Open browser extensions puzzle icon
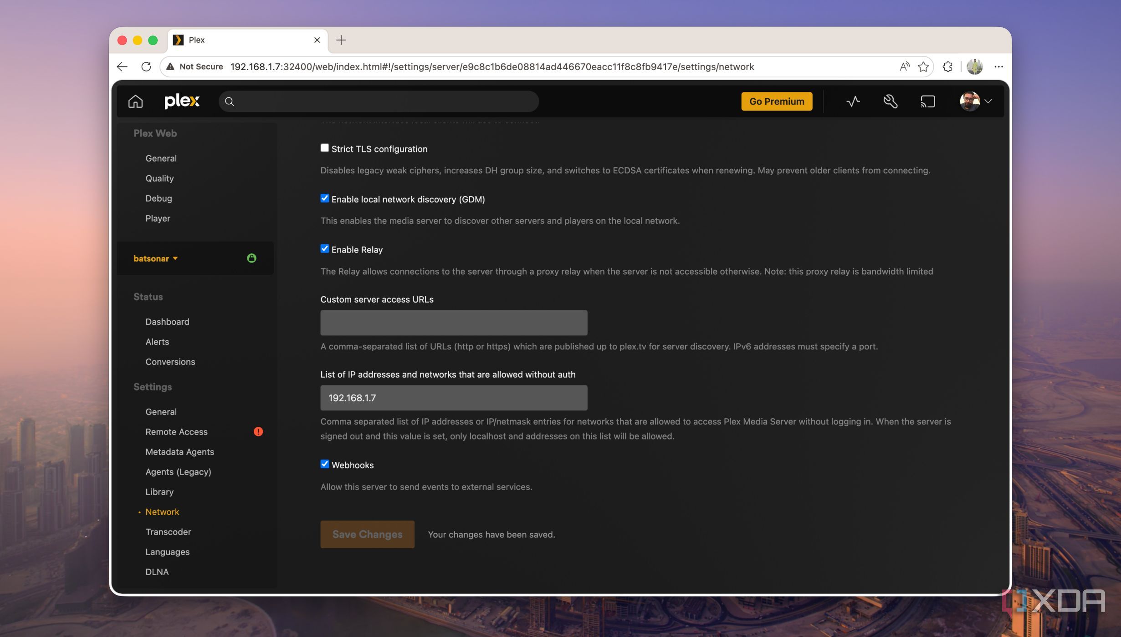This screenshot has width=1121, height=637. click(x=948, y=67)
